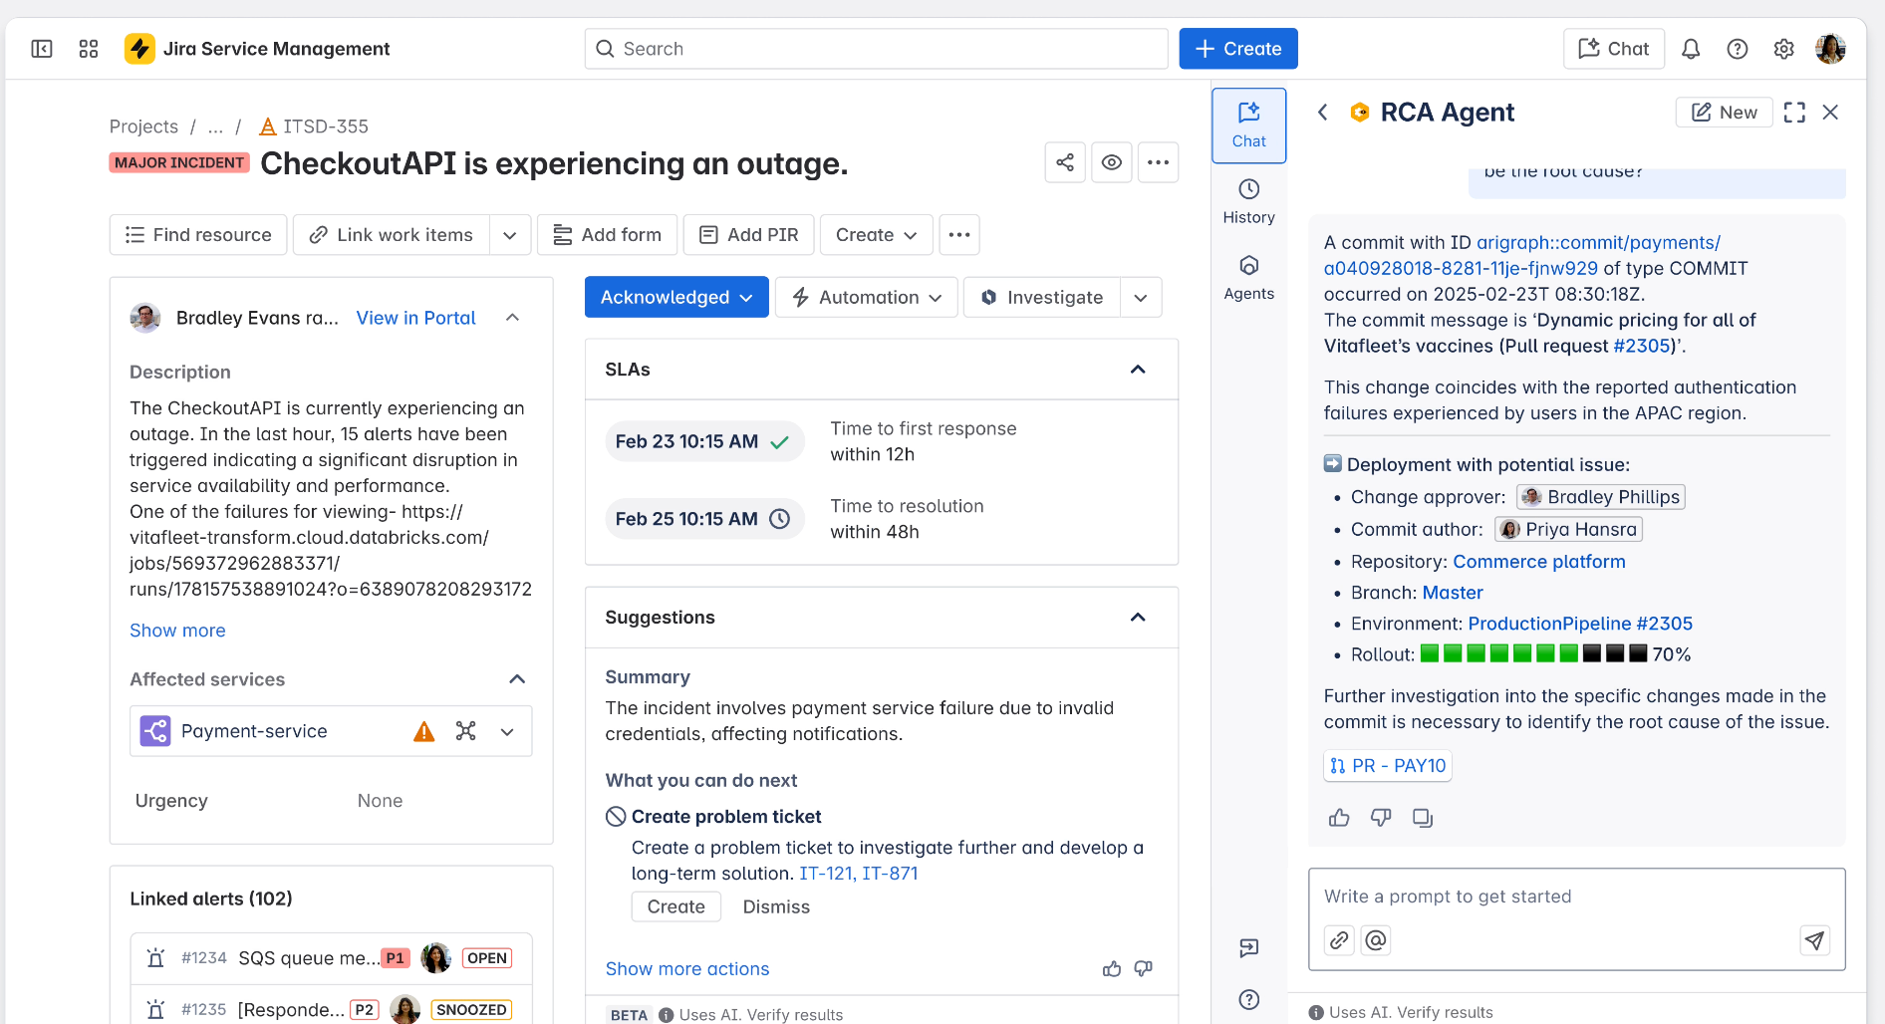Click the View in Portal link
This screenshot has height=1024, width=1885.
point(415,318)
